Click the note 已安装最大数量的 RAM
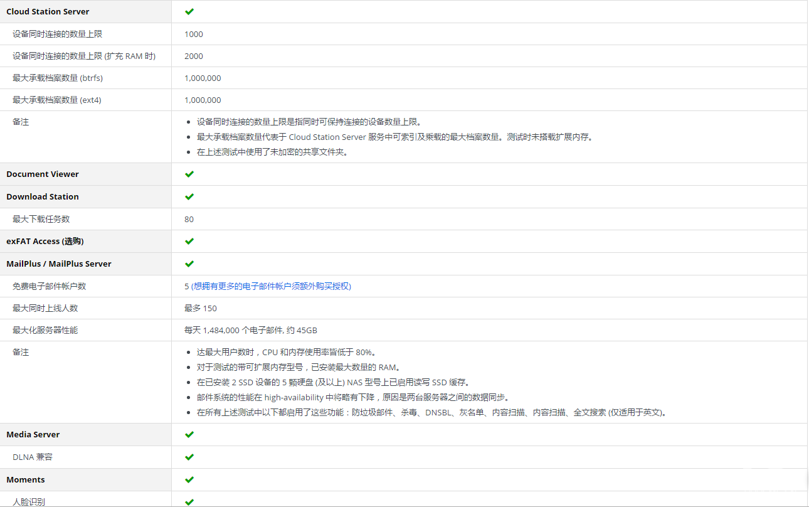 (299, 367)
